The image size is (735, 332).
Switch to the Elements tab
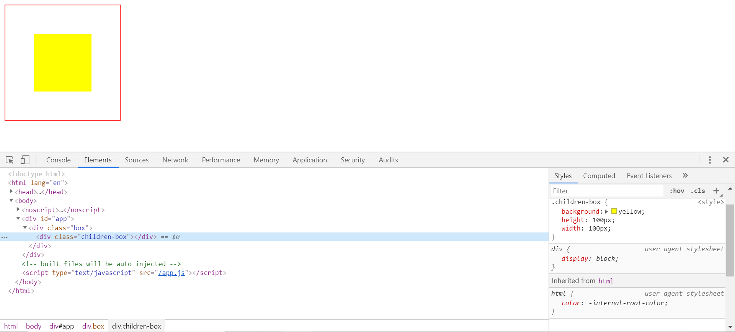point(98,160)
